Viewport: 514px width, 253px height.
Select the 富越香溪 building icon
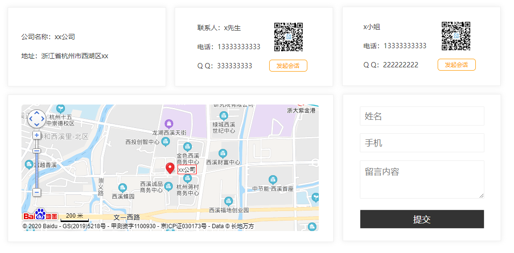(29, 164)
